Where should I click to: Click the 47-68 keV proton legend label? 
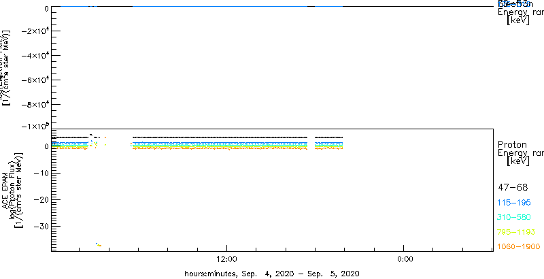513,188
